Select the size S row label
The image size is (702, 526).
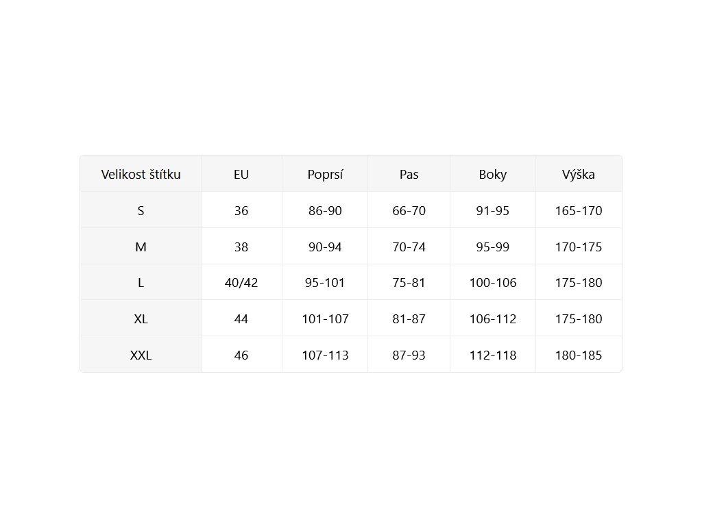[x=141, y=210]
